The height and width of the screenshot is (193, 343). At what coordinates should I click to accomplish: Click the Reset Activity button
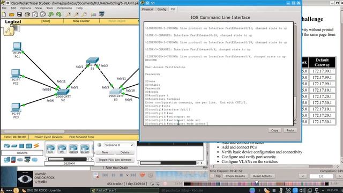point(262,176)
